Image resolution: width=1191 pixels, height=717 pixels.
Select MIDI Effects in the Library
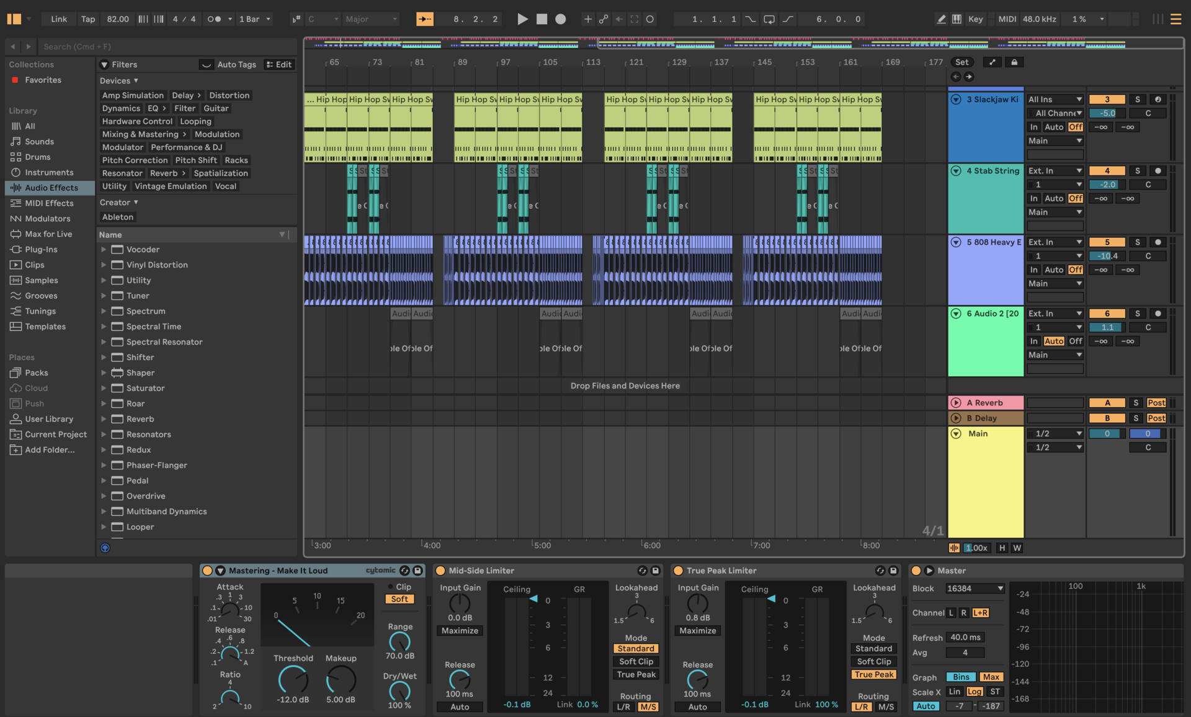(x=49, y=203)
